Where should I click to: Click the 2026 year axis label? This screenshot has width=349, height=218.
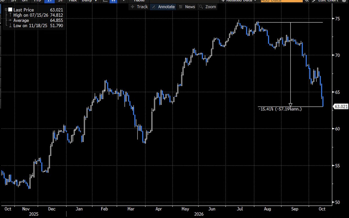199,215
